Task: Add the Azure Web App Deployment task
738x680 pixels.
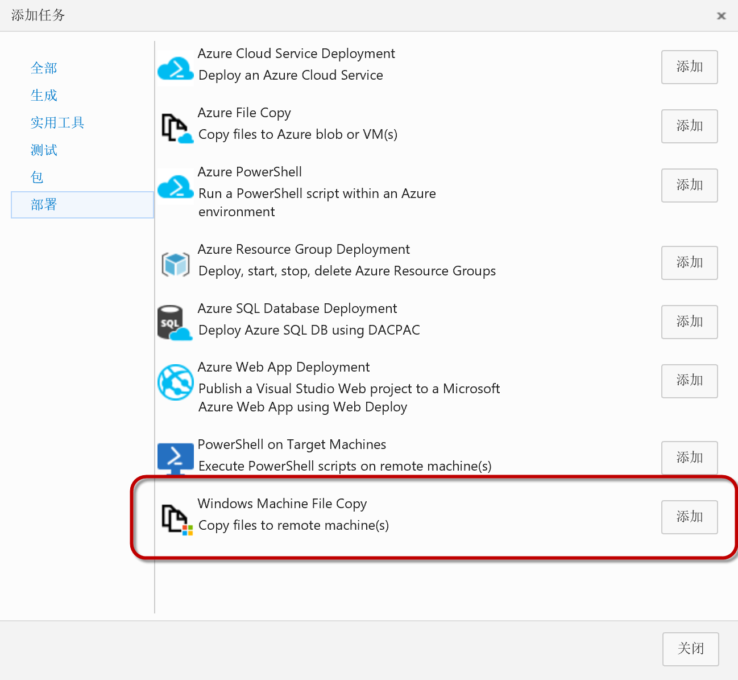Action: click(x=689, y=381)
